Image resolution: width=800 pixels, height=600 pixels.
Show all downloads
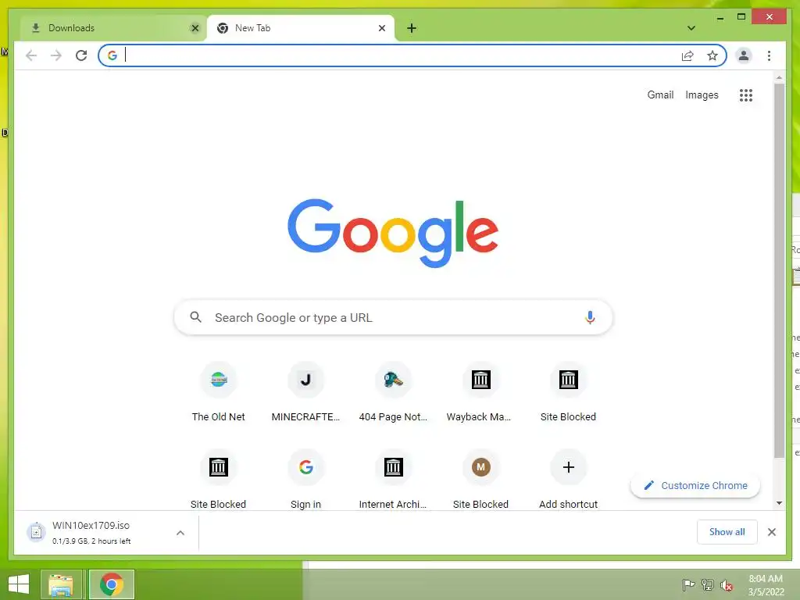727,531
